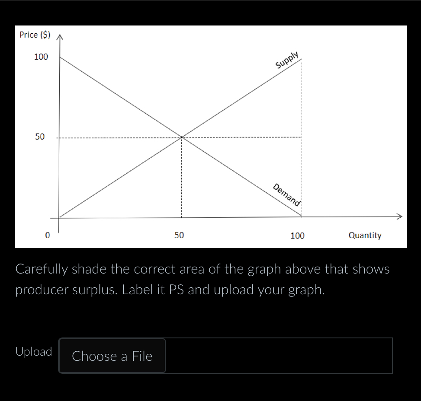The height and width of the screenshot is (401, 421).
Task: Click the Choose a File button
Action: tap(112, 356)
